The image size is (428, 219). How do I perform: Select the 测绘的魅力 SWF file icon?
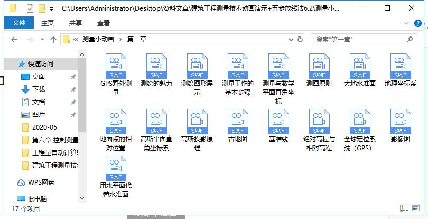pyautogui.click(x=156, y=66)
